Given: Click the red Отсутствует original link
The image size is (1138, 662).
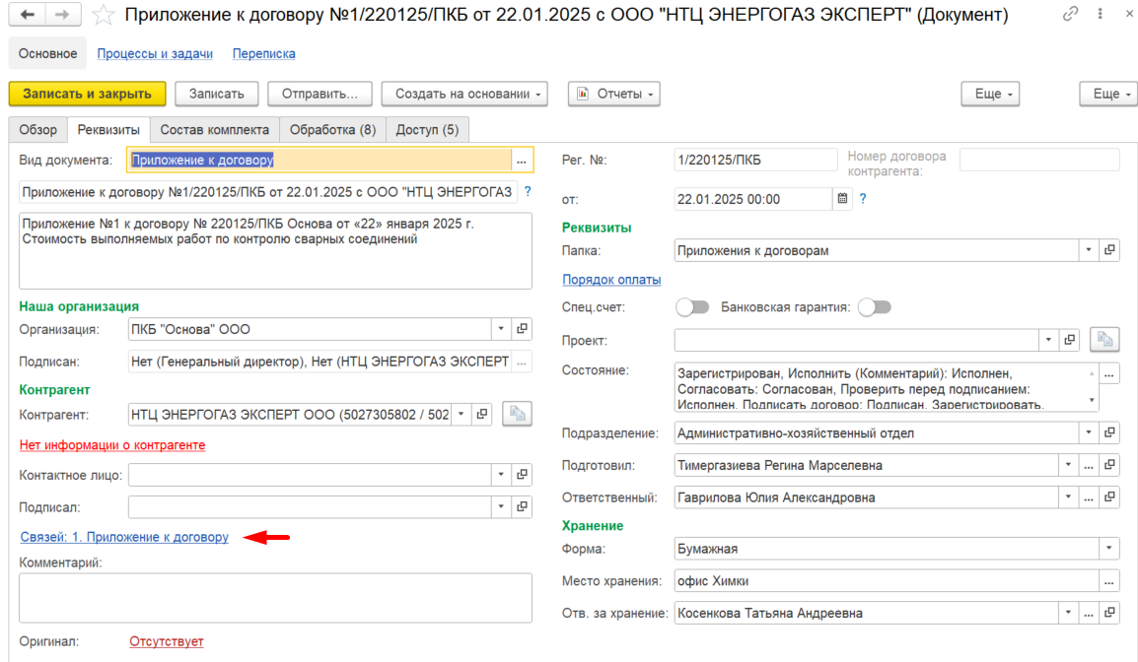Looking at the screenshot, I should coord(167,641).
